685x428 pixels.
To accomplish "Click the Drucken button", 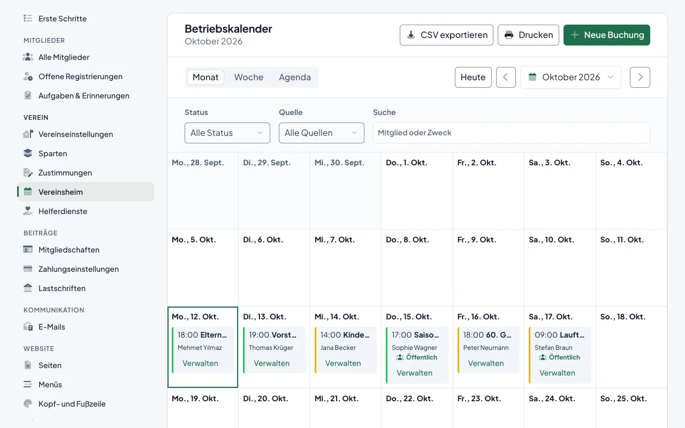I will [x=529, y=35].
